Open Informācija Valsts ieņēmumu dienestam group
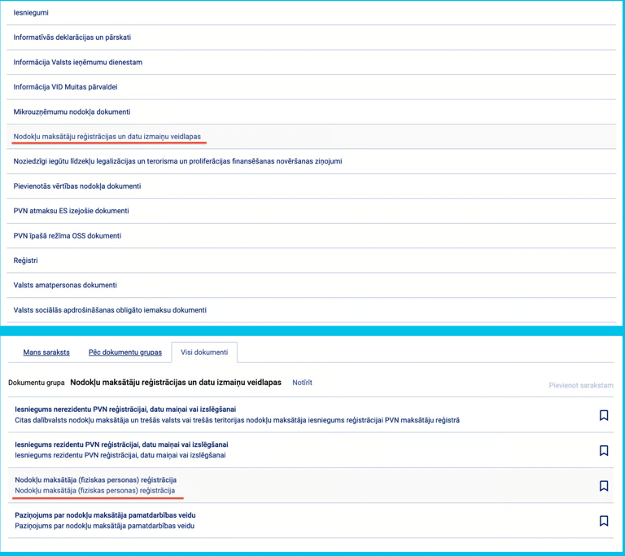 point(312,62)
